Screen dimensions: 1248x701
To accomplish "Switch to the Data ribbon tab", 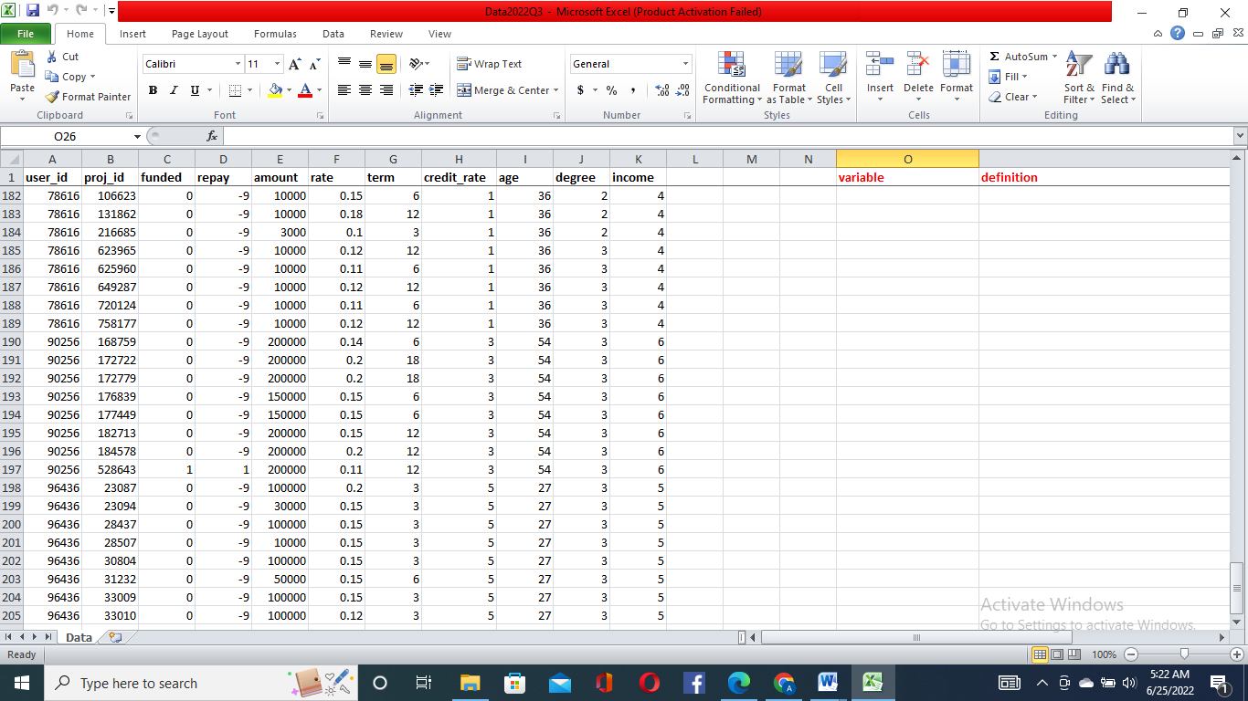I will [x=333, y=34].
